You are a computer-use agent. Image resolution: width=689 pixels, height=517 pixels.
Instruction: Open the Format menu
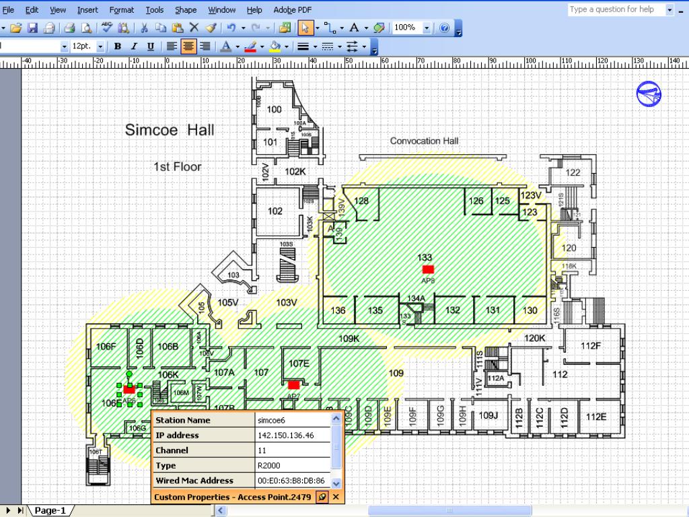click(121, 9)
